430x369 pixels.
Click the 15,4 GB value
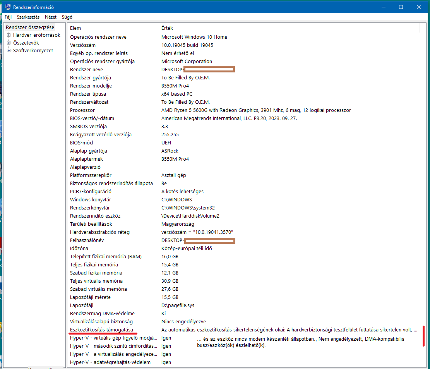pyautogui.click(x=170, y=265)
